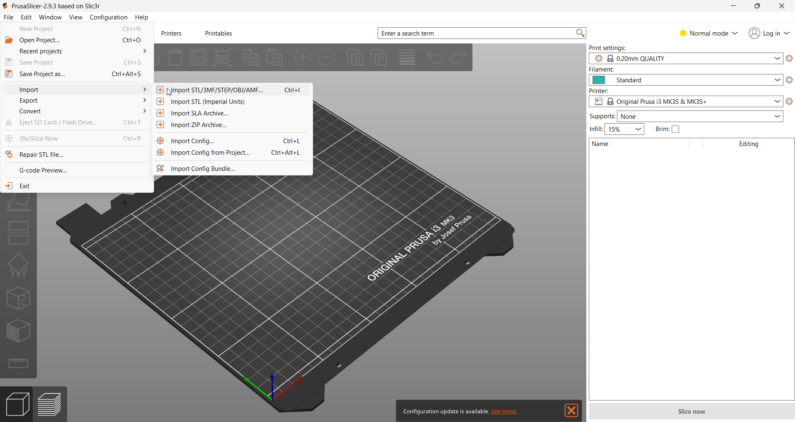Select the Seam painting cube tool

pyautogui.click(x=18, y=298)
